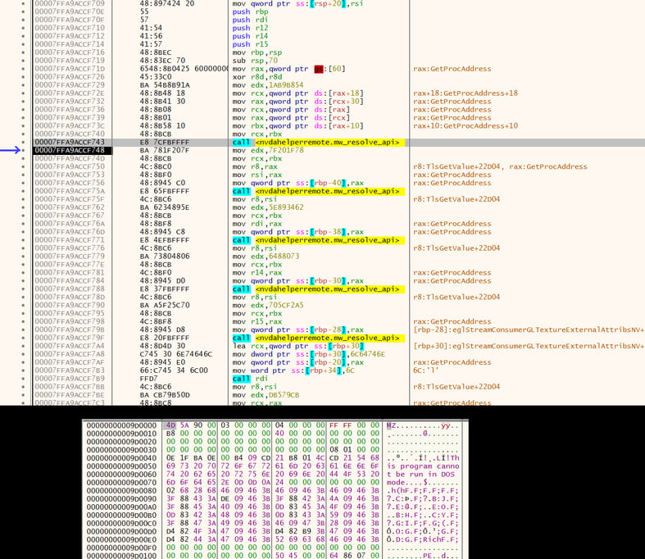Select opcode bytes 'E8 7CFBFFFF'
The height and width of the screenshot is (559, 645).
[165, 143]
